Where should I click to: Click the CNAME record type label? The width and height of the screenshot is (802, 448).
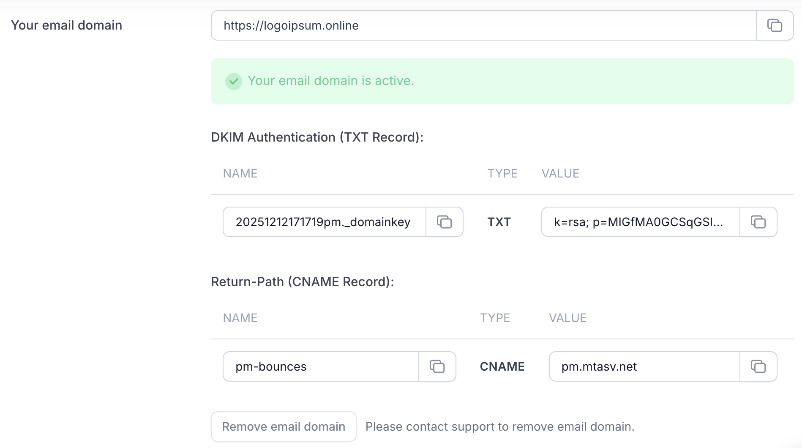pos(502,366)
